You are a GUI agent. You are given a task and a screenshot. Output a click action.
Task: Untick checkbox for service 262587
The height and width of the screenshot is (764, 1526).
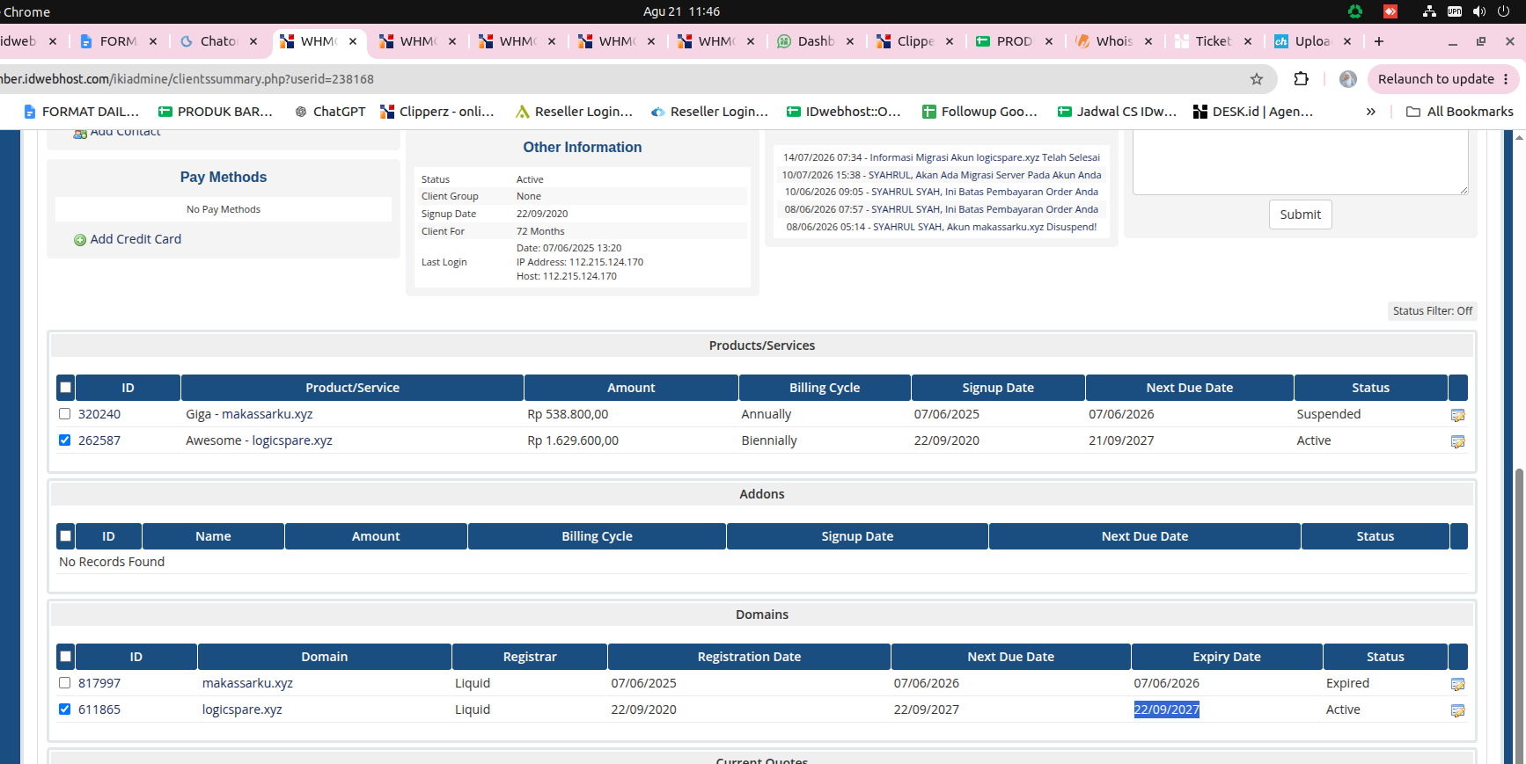point(64,440)
